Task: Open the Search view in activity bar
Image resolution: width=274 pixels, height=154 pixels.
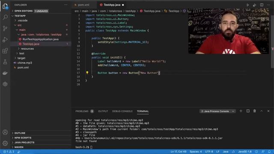Action: coord(5,17)
